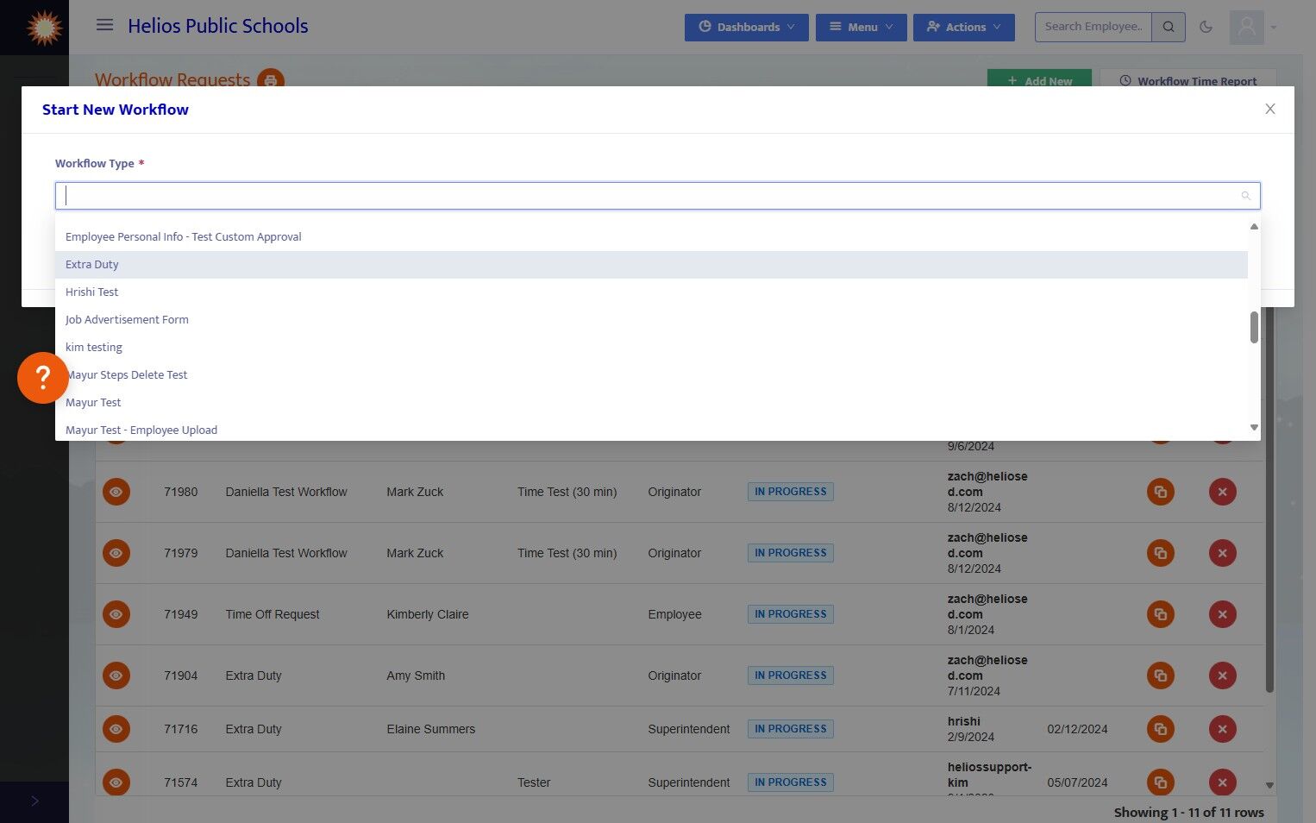Viewport: 1316px width, 823px height.
Task: Click IN PROGRESS badge for request 71716
Action: pyautogui.click(x=791, y=729)
